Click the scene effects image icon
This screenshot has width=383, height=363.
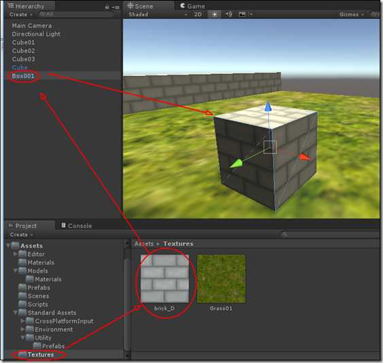tap(242, 14)
